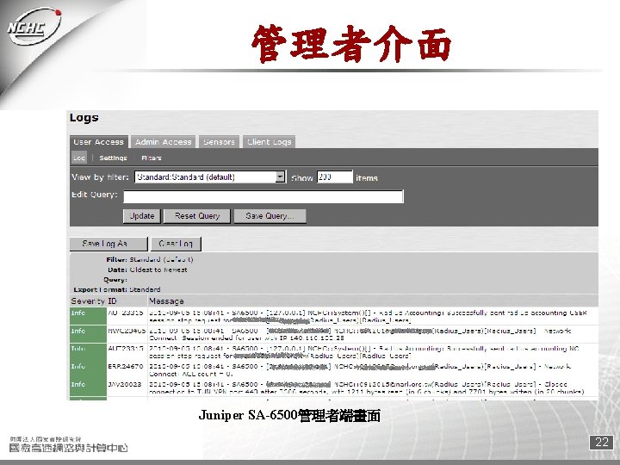Open the Filters sub-tab
Screen dimensions: 620x465
(x=152, y=158)
